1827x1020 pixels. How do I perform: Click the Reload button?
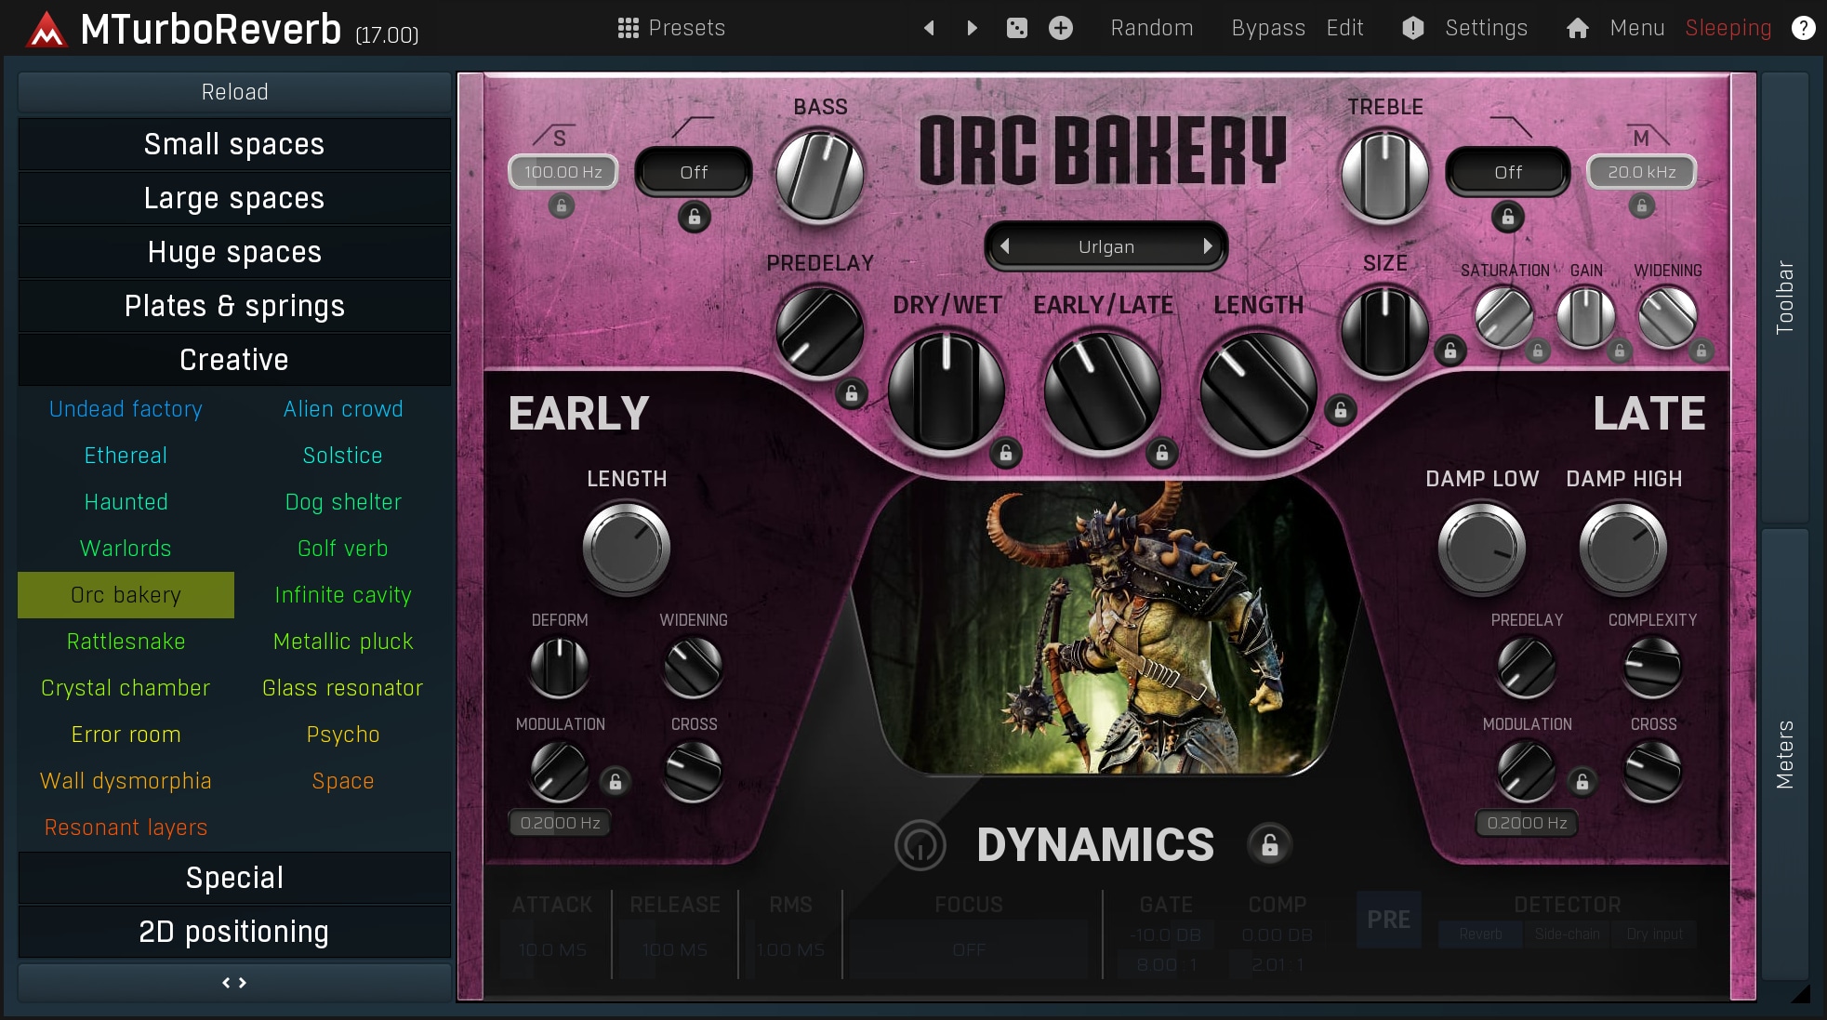(x=234, y=92)
